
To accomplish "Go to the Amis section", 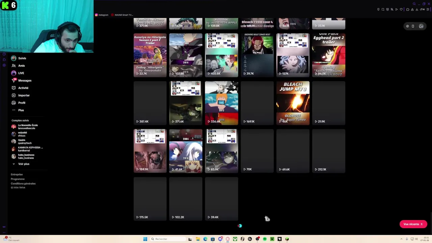I will coord(18,65).
